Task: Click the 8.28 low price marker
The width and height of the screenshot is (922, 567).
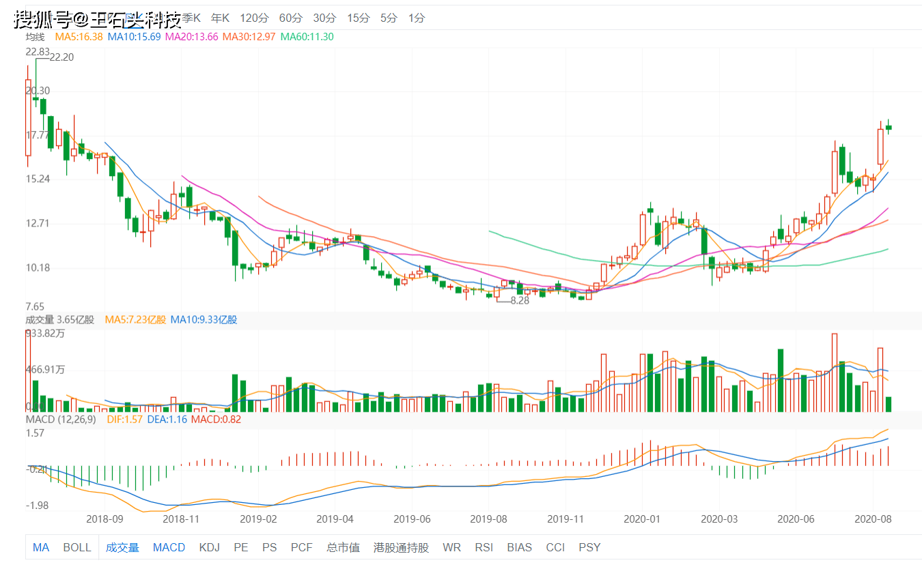Action: (520, 300)
